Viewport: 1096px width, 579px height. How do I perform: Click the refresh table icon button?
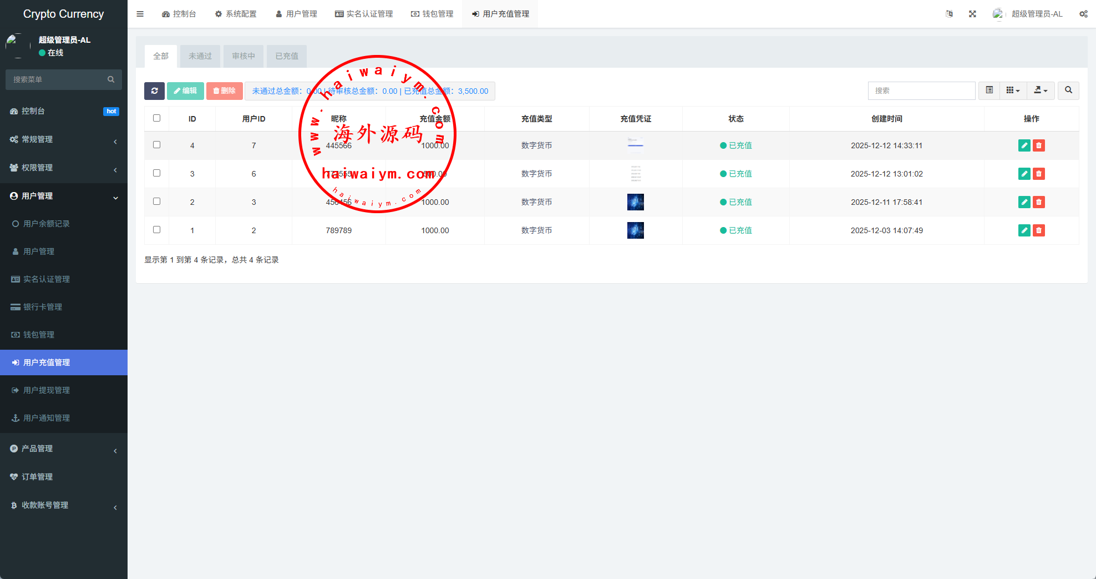[154, 91]
